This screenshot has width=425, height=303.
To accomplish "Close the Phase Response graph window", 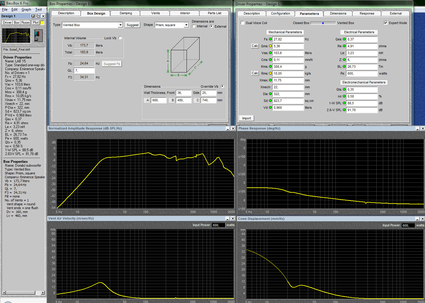I will pos(423,129).
